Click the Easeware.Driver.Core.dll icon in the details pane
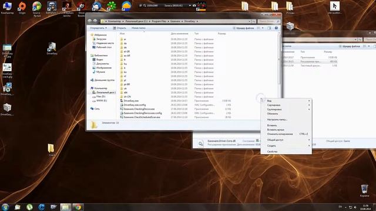This screenshot has width=376, height=211. [200, 143]
